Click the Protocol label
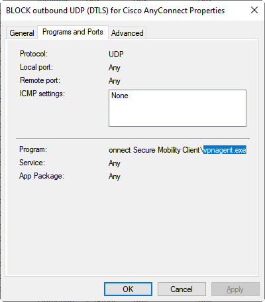Screen dimensions: 265x302 click(34, 54)
